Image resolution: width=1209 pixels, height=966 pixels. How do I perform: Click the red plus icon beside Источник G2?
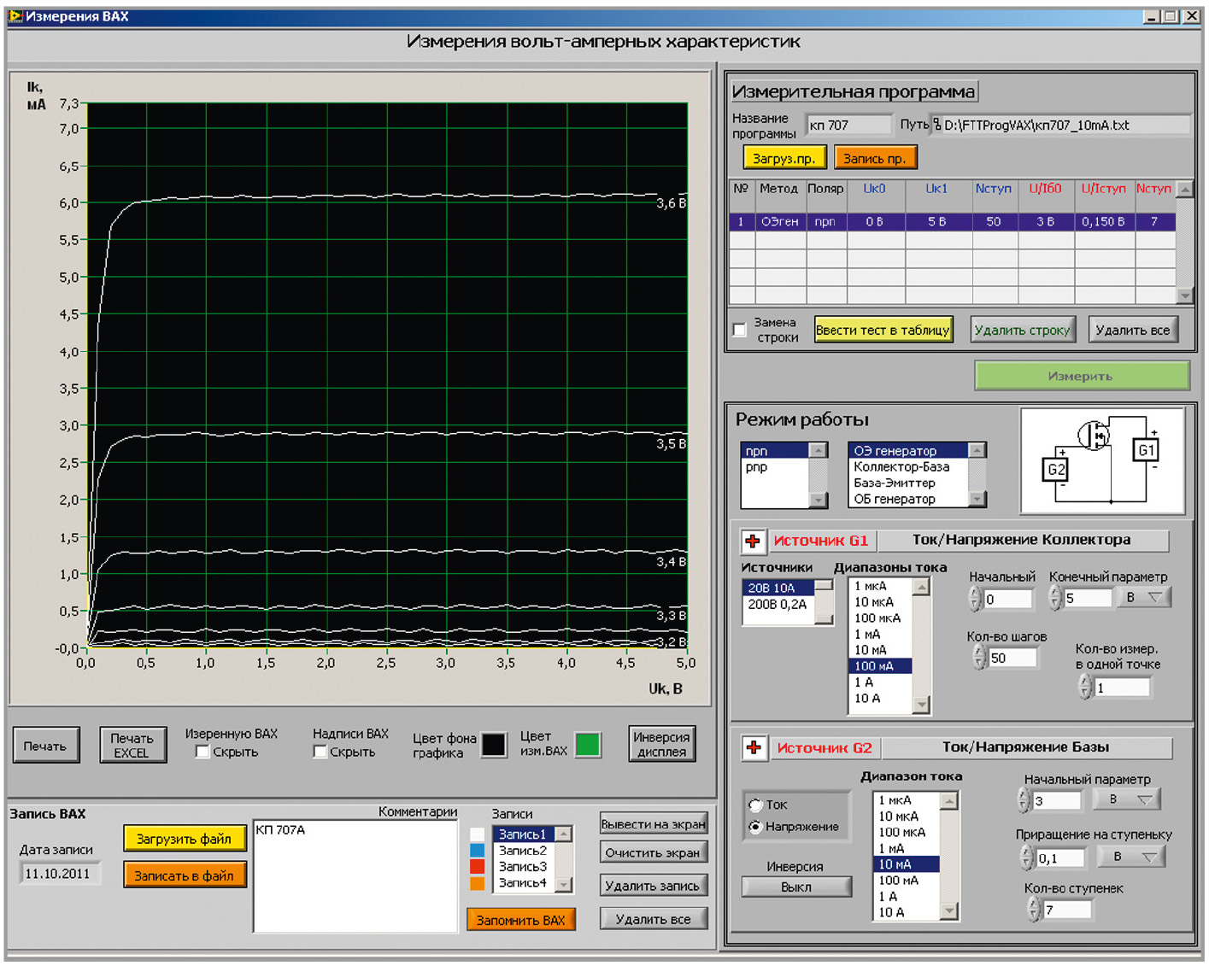pyautogui.click(x=754, y=748)
